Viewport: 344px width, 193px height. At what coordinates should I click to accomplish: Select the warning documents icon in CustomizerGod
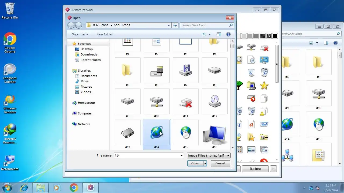[264, 112]
